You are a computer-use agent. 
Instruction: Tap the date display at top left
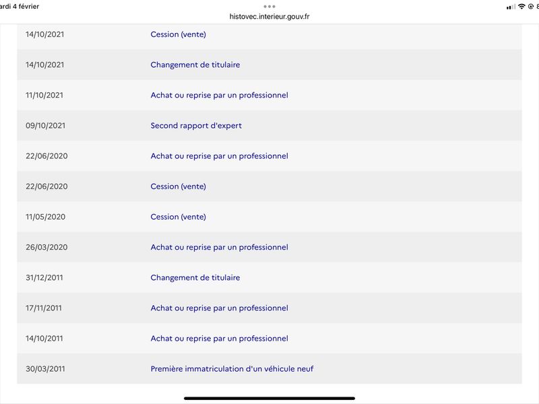coord(20,7)
